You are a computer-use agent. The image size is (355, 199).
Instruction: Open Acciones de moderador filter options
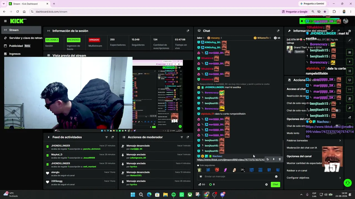(x=182, y=137)
